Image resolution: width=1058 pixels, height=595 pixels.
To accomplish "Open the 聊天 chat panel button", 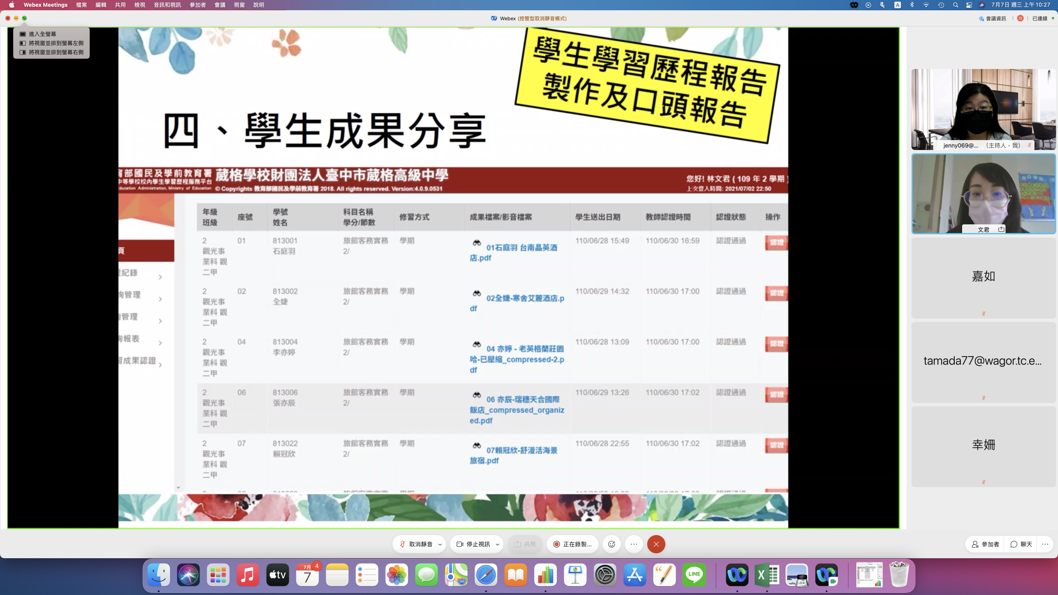I will 1021,544.
